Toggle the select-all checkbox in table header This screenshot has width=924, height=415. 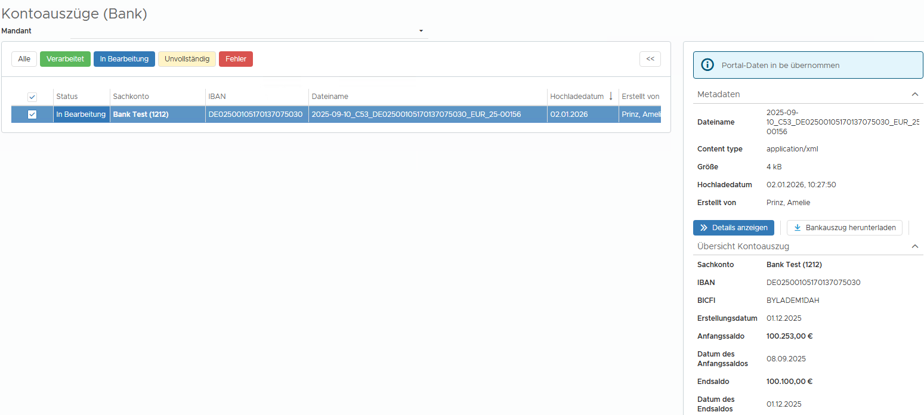[32, 97]
